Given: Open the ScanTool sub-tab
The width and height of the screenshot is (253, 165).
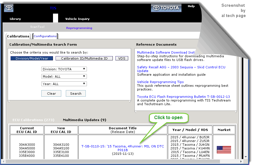Looking at the screenshot, I should point(37,27).
